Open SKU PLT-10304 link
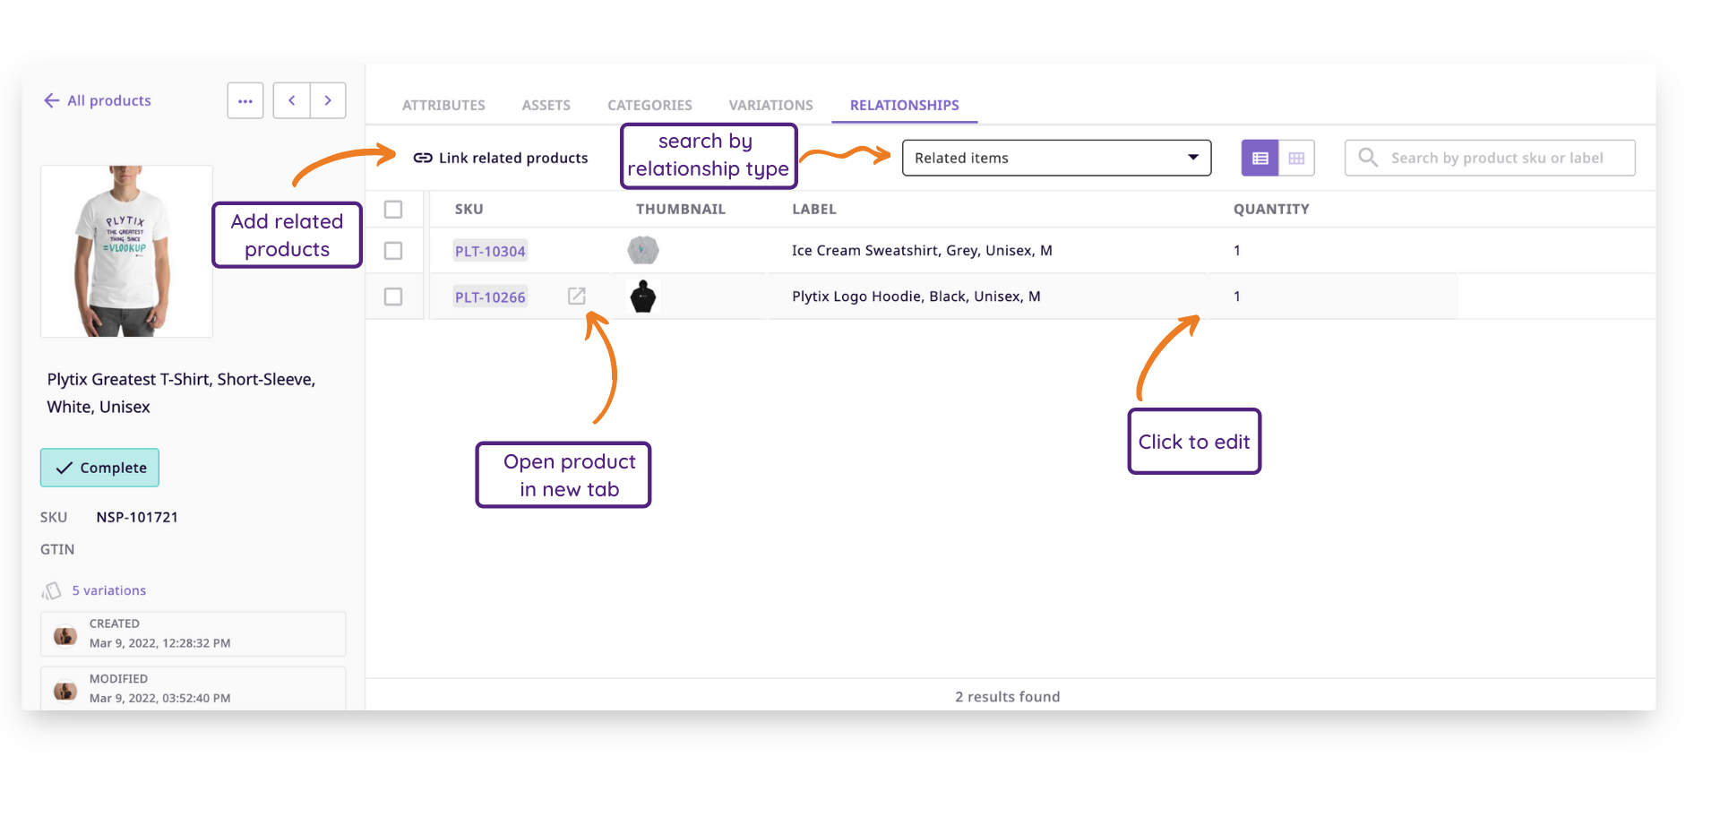Image resolution: width=1720 pixels, height=834 pixels. (x=490, y=251)
